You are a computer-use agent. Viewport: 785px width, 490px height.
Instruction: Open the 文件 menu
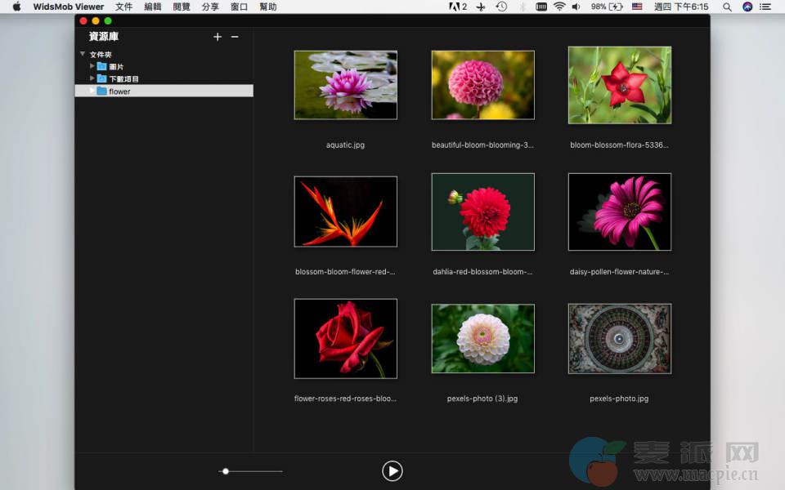123,7
